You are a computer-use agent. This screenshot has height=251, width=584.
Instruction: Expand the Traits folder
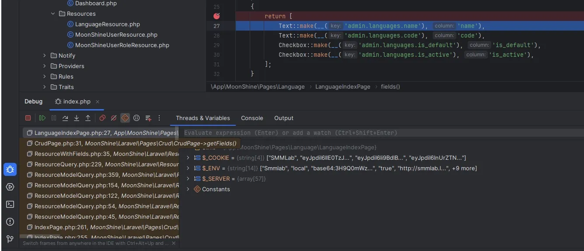pyautogui.click(x=45, y=87)
